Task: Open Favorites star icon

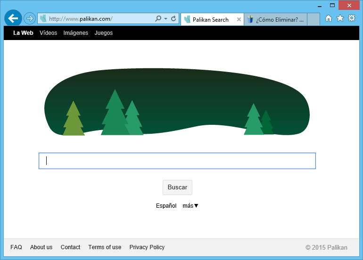Action: coord(340,18)
